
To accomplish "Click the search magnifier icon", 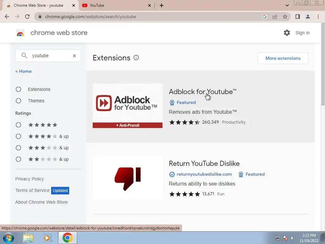I will 24,55.
